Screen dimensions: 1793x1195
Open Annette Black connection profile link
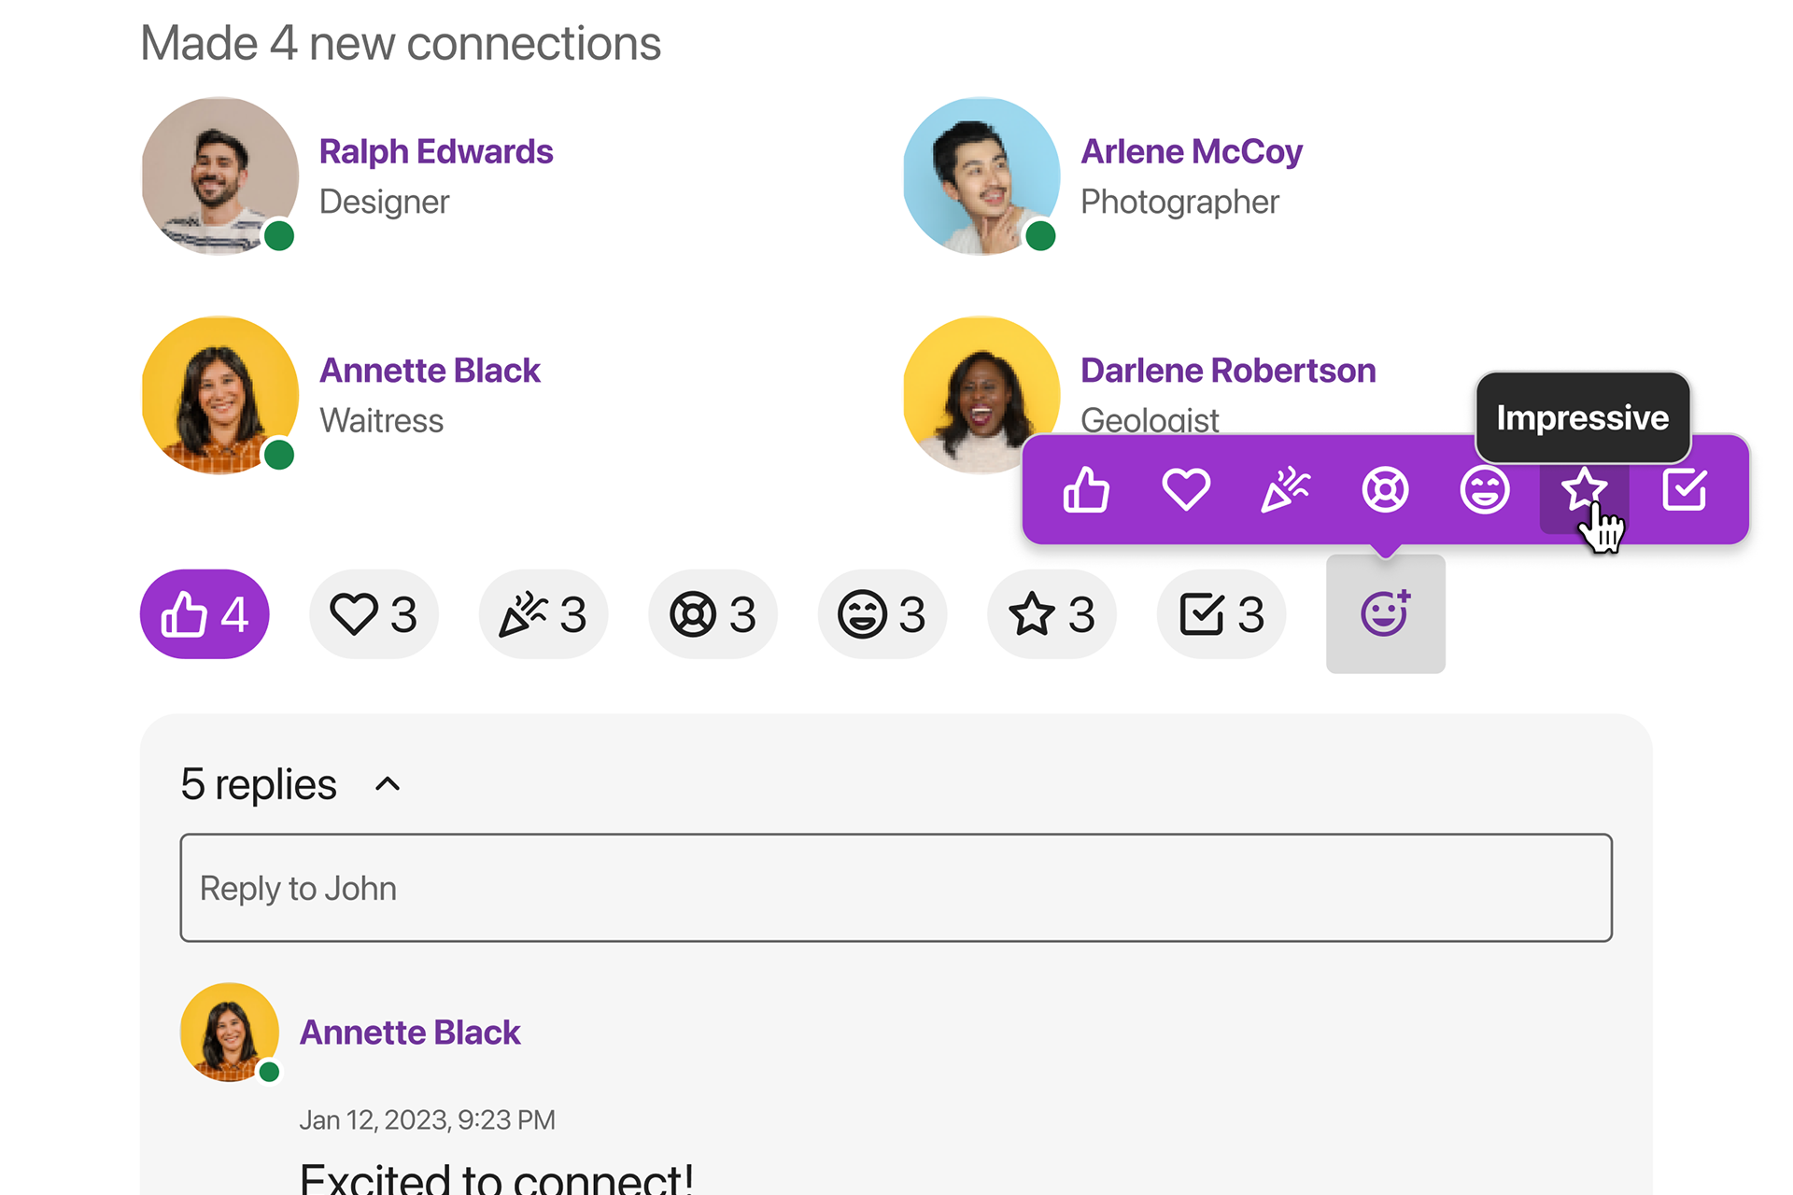[430, 371]
